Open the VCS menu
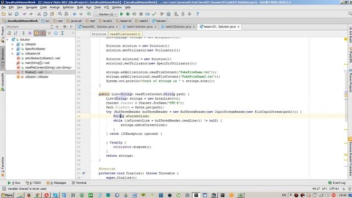 [106, 7]
